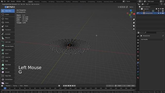Open the File menu
This screenshot has height=93, width=165.
5,2
